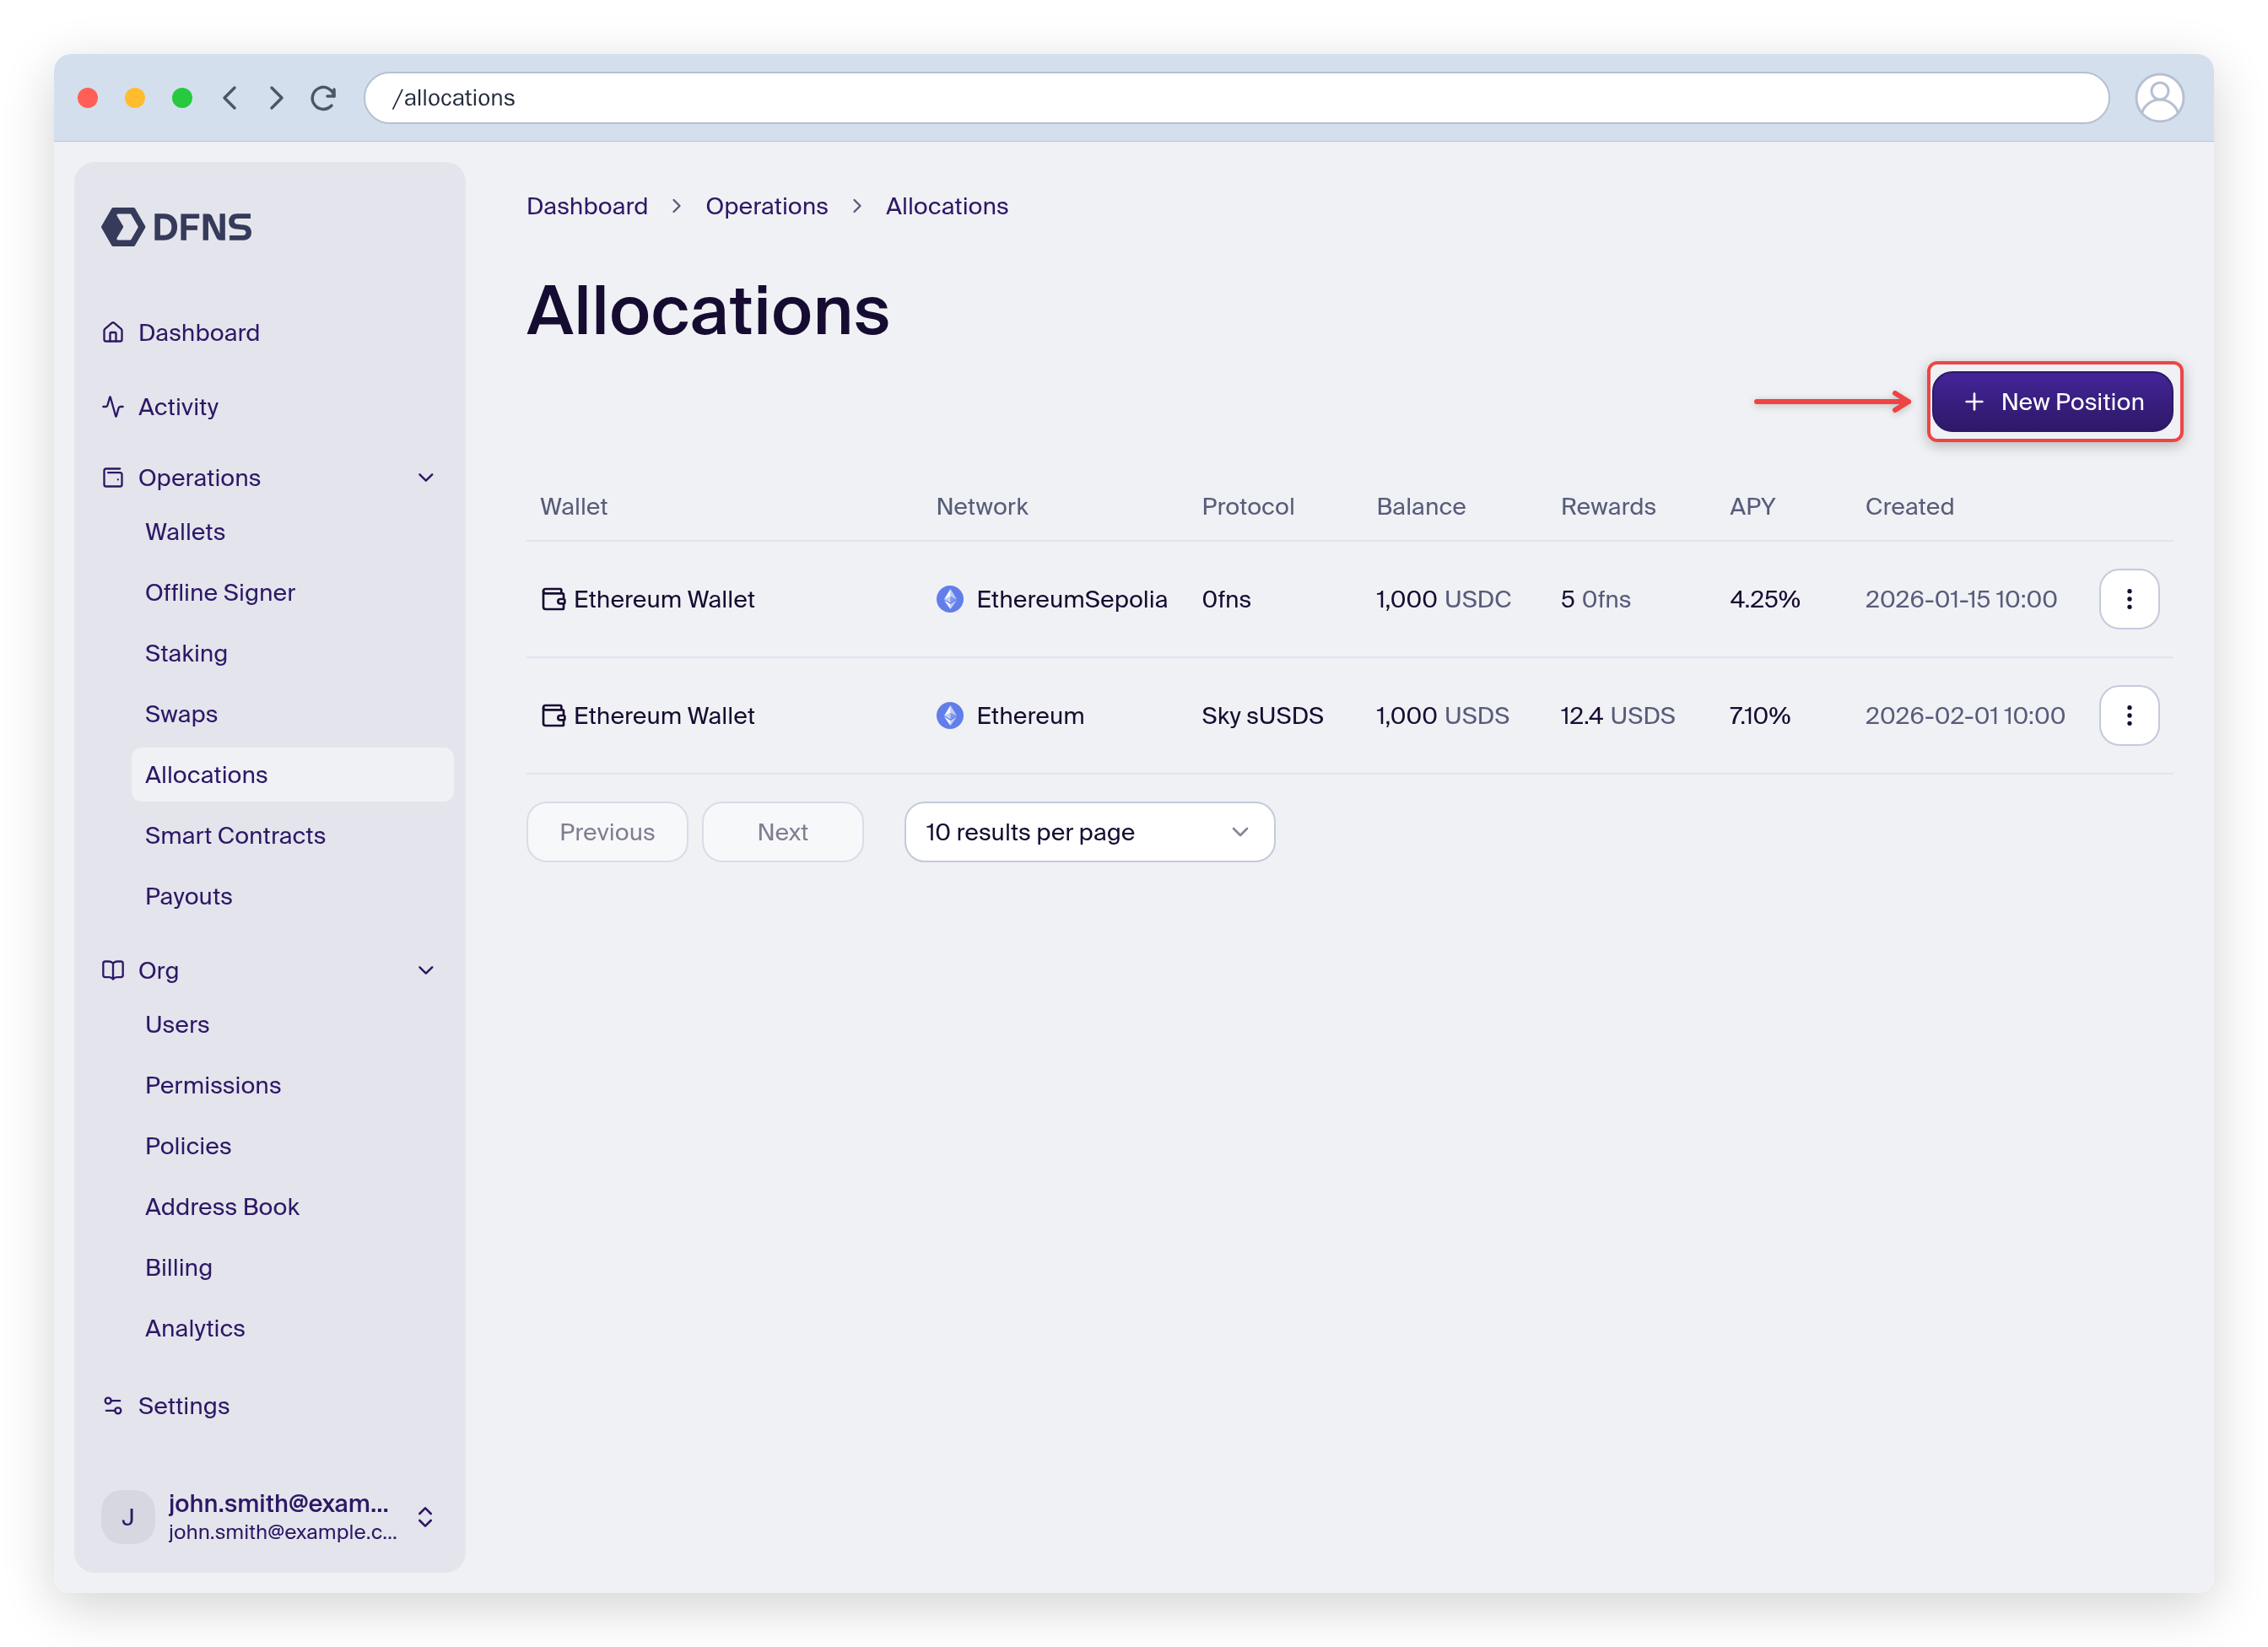Click the Previous pagination button
The height and width of the screenshot is (1647, 2268).
pos(607,832)
